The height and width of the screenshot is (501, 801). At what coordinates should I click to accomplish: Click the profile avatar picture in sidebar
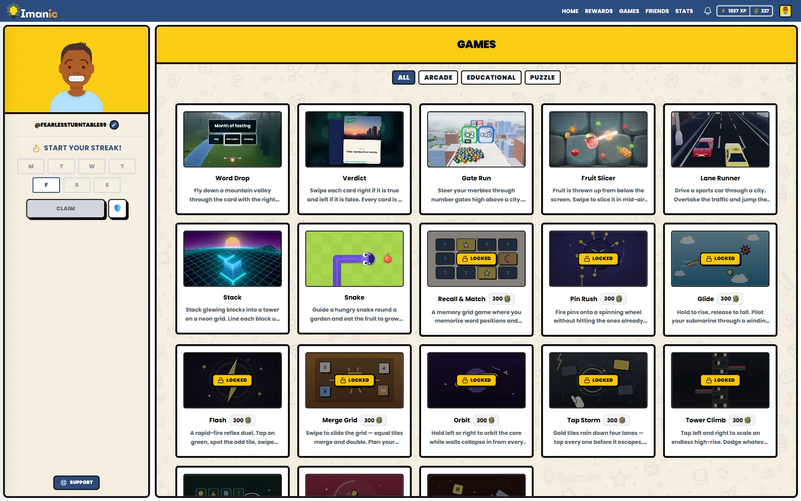[77, 76]
